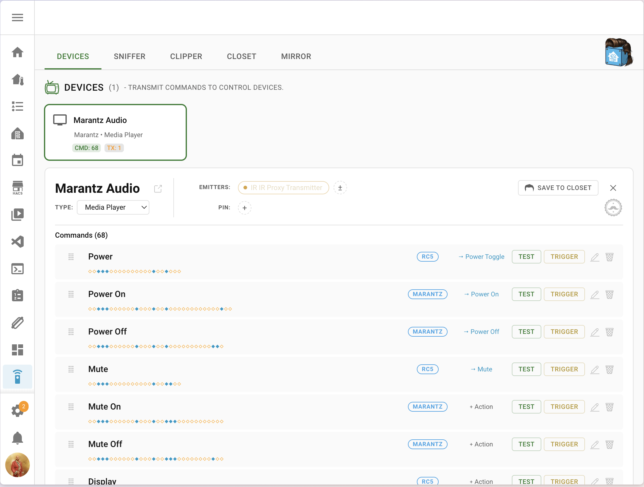Open the calendar sidebar icon
This screenshot has height=487, width=644.
18,160
